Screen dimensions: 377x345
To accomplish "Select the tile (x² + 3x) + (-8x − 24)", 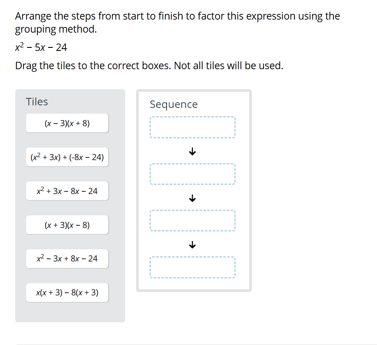I will 67,157.
